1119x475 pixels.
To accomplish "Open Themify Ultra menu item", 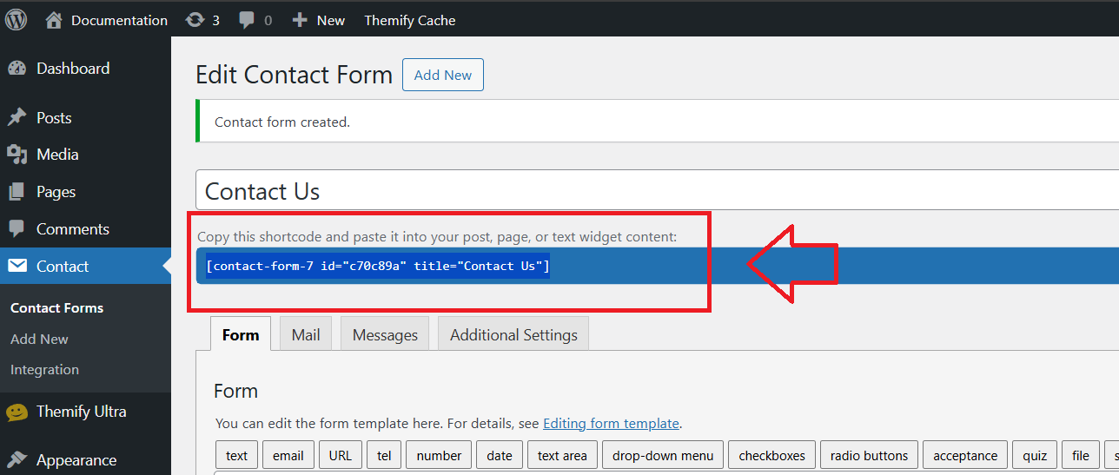I will coord(81,412).
